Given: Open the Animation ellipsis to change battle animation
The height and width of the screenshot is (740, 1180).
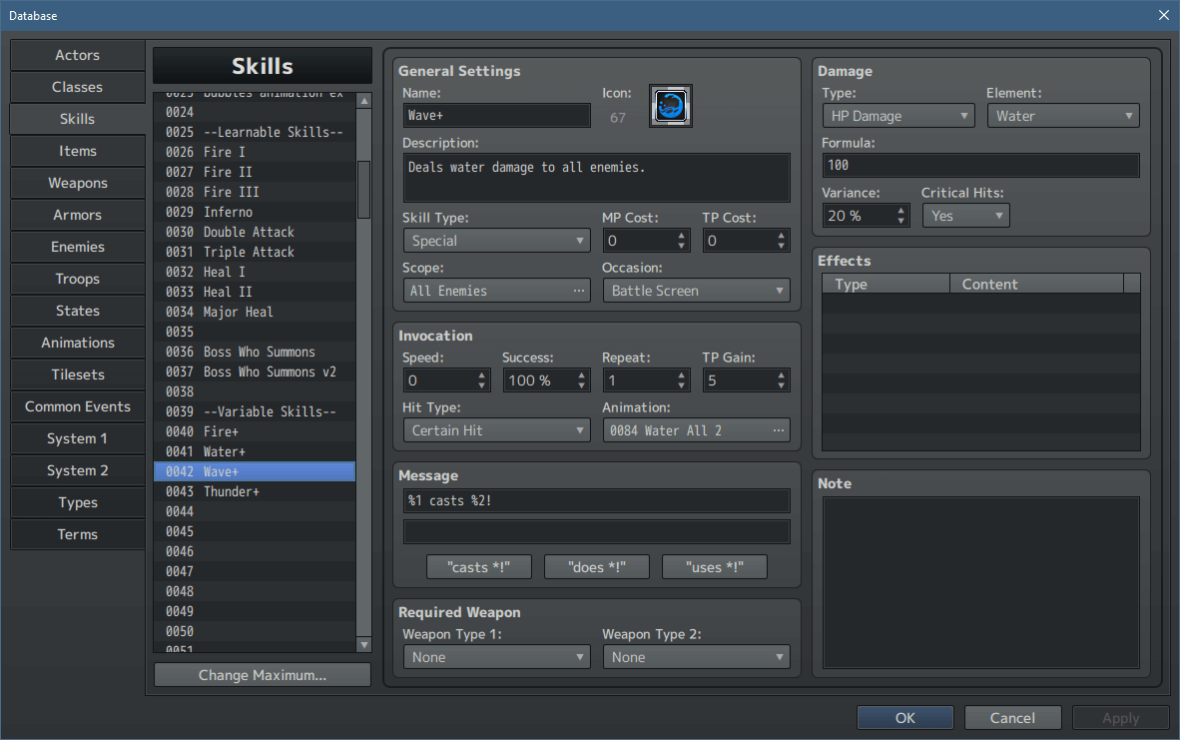Looking at the screenshot, I should pos(779,429).
